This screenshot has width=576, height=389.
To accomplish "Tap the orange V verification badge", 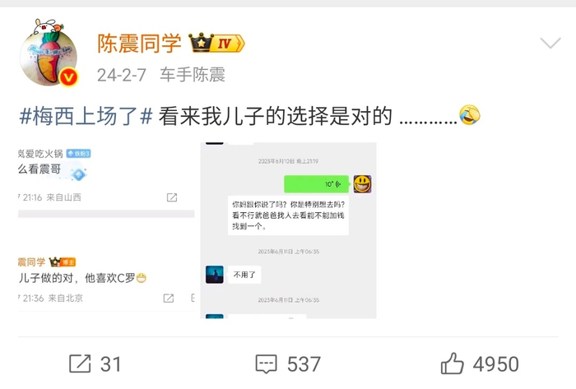I will [x=68, y=77].
